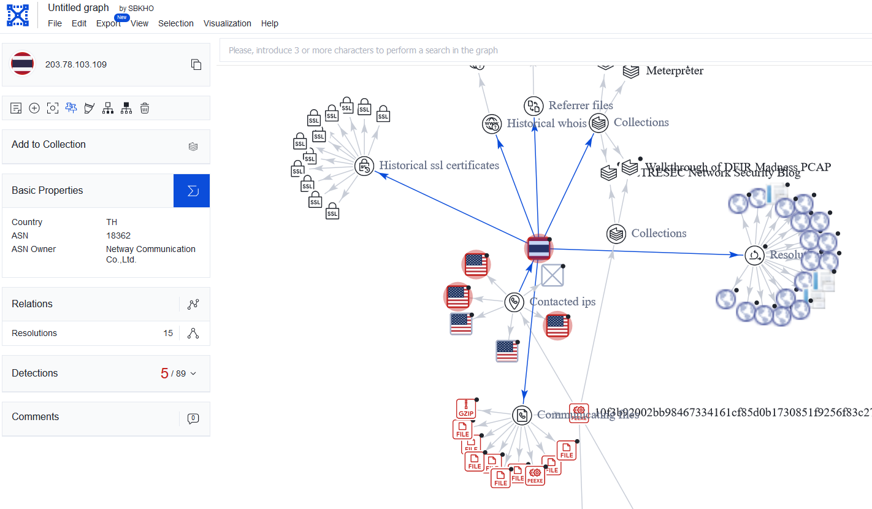Screen dimensions: 872x509
Task: Select the Contacted ips graph node
Action: click(514, 302)
